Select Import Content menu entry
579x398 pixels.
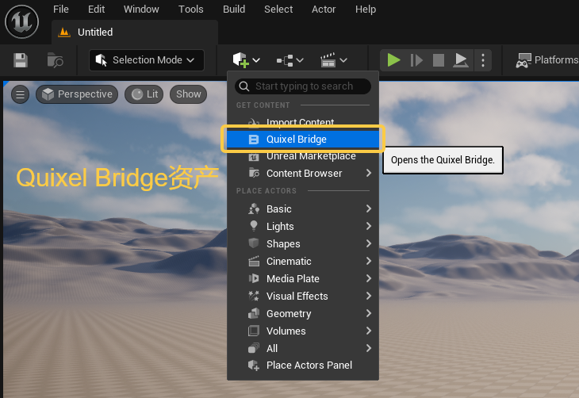click(303, 122)
